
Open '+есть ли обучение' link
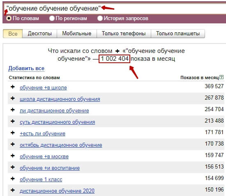coord(42,134)
